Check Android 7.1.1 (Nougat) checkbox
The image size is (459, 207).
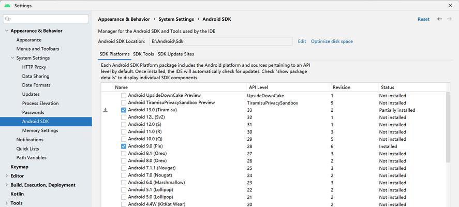124,168
